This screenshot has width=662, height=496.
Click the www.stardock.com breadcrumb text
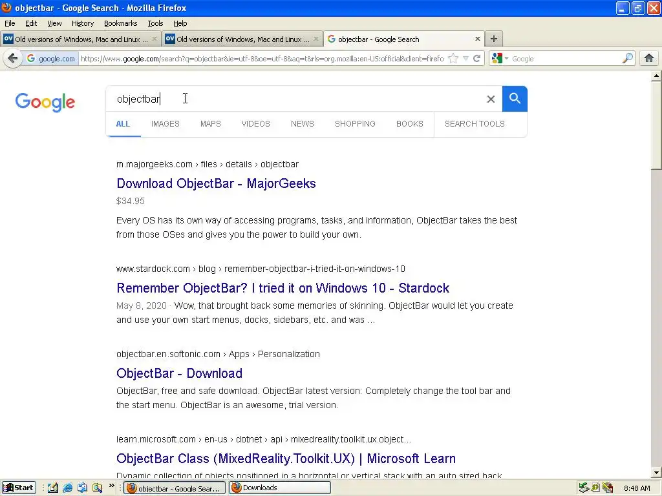pos(153,269)
